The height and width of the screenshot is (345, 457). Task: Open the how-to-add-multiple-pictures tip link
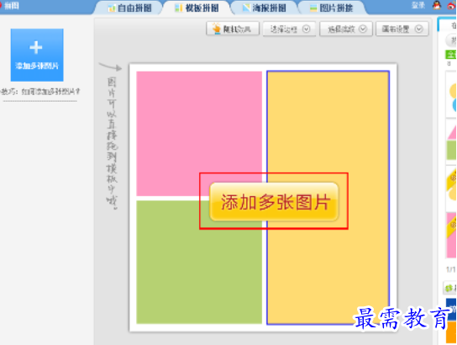(40, 92)
